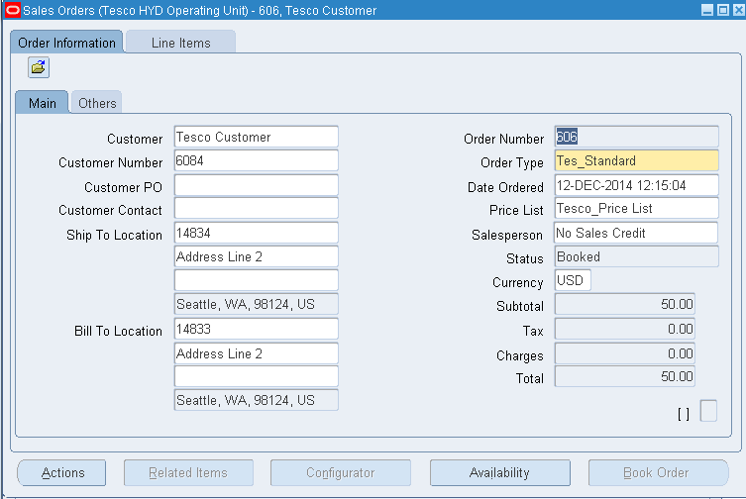Click the folder attachment icon

[39, 67]
